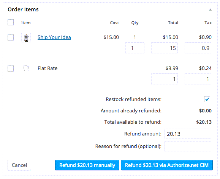Click the Item column header
This screenshot has height=179, width=220.
coord(26,23)
